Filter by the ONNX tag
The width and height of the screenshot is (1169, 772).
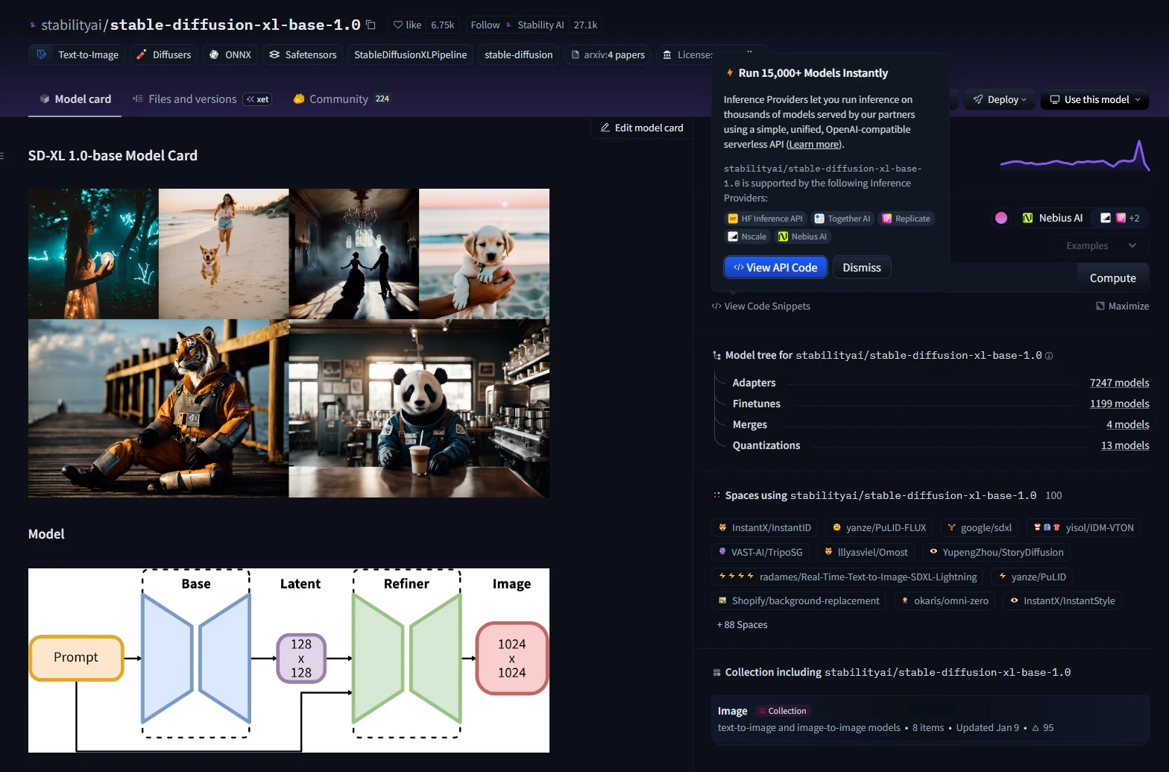(230, 54)
